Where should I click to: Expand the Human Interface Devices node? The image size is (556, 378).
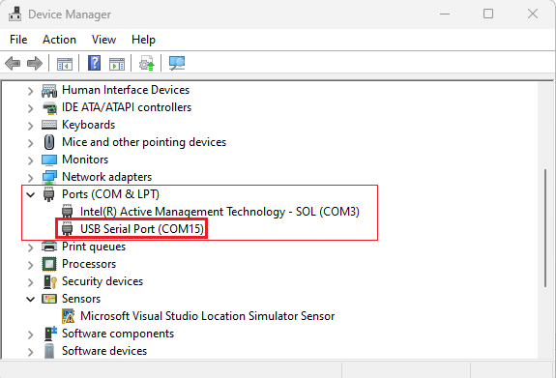pos(31,91)
